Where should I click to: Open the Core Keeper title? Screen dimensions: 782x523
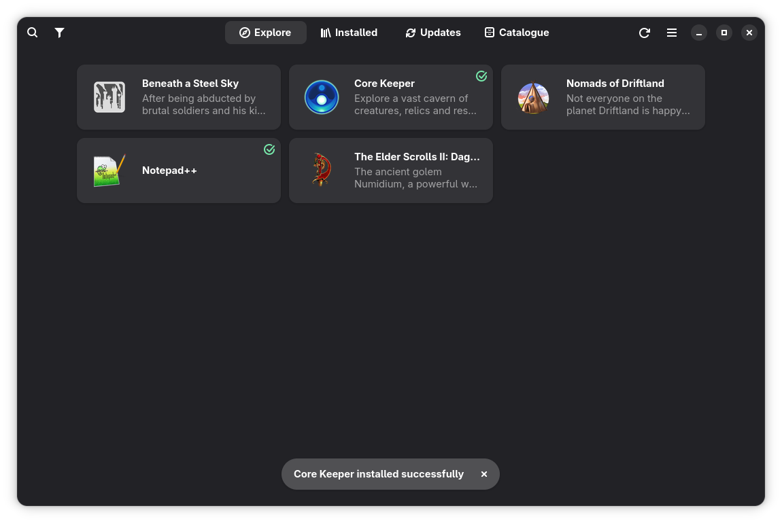click(x=384, y=83)
